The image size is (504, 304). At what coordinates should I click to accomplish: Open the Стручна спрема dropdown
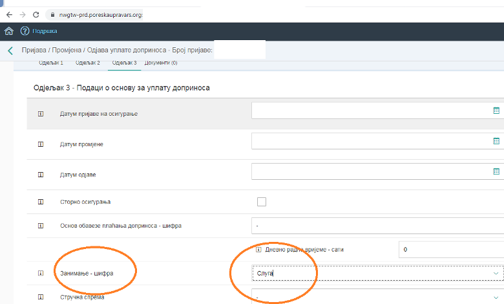point(377,297)
